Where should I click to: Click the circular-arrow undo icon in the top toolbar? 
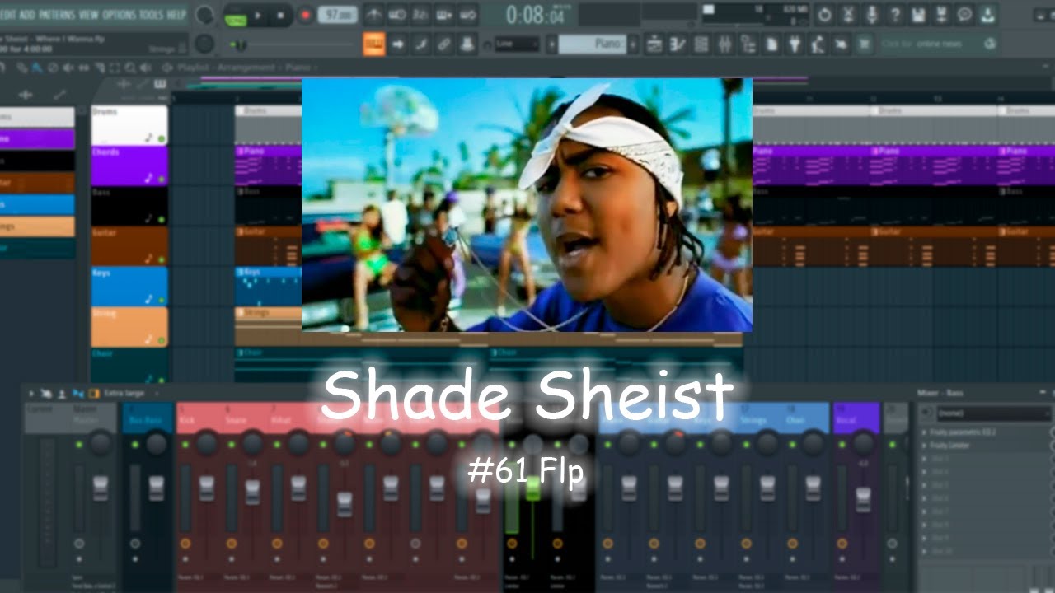point(824,15)
